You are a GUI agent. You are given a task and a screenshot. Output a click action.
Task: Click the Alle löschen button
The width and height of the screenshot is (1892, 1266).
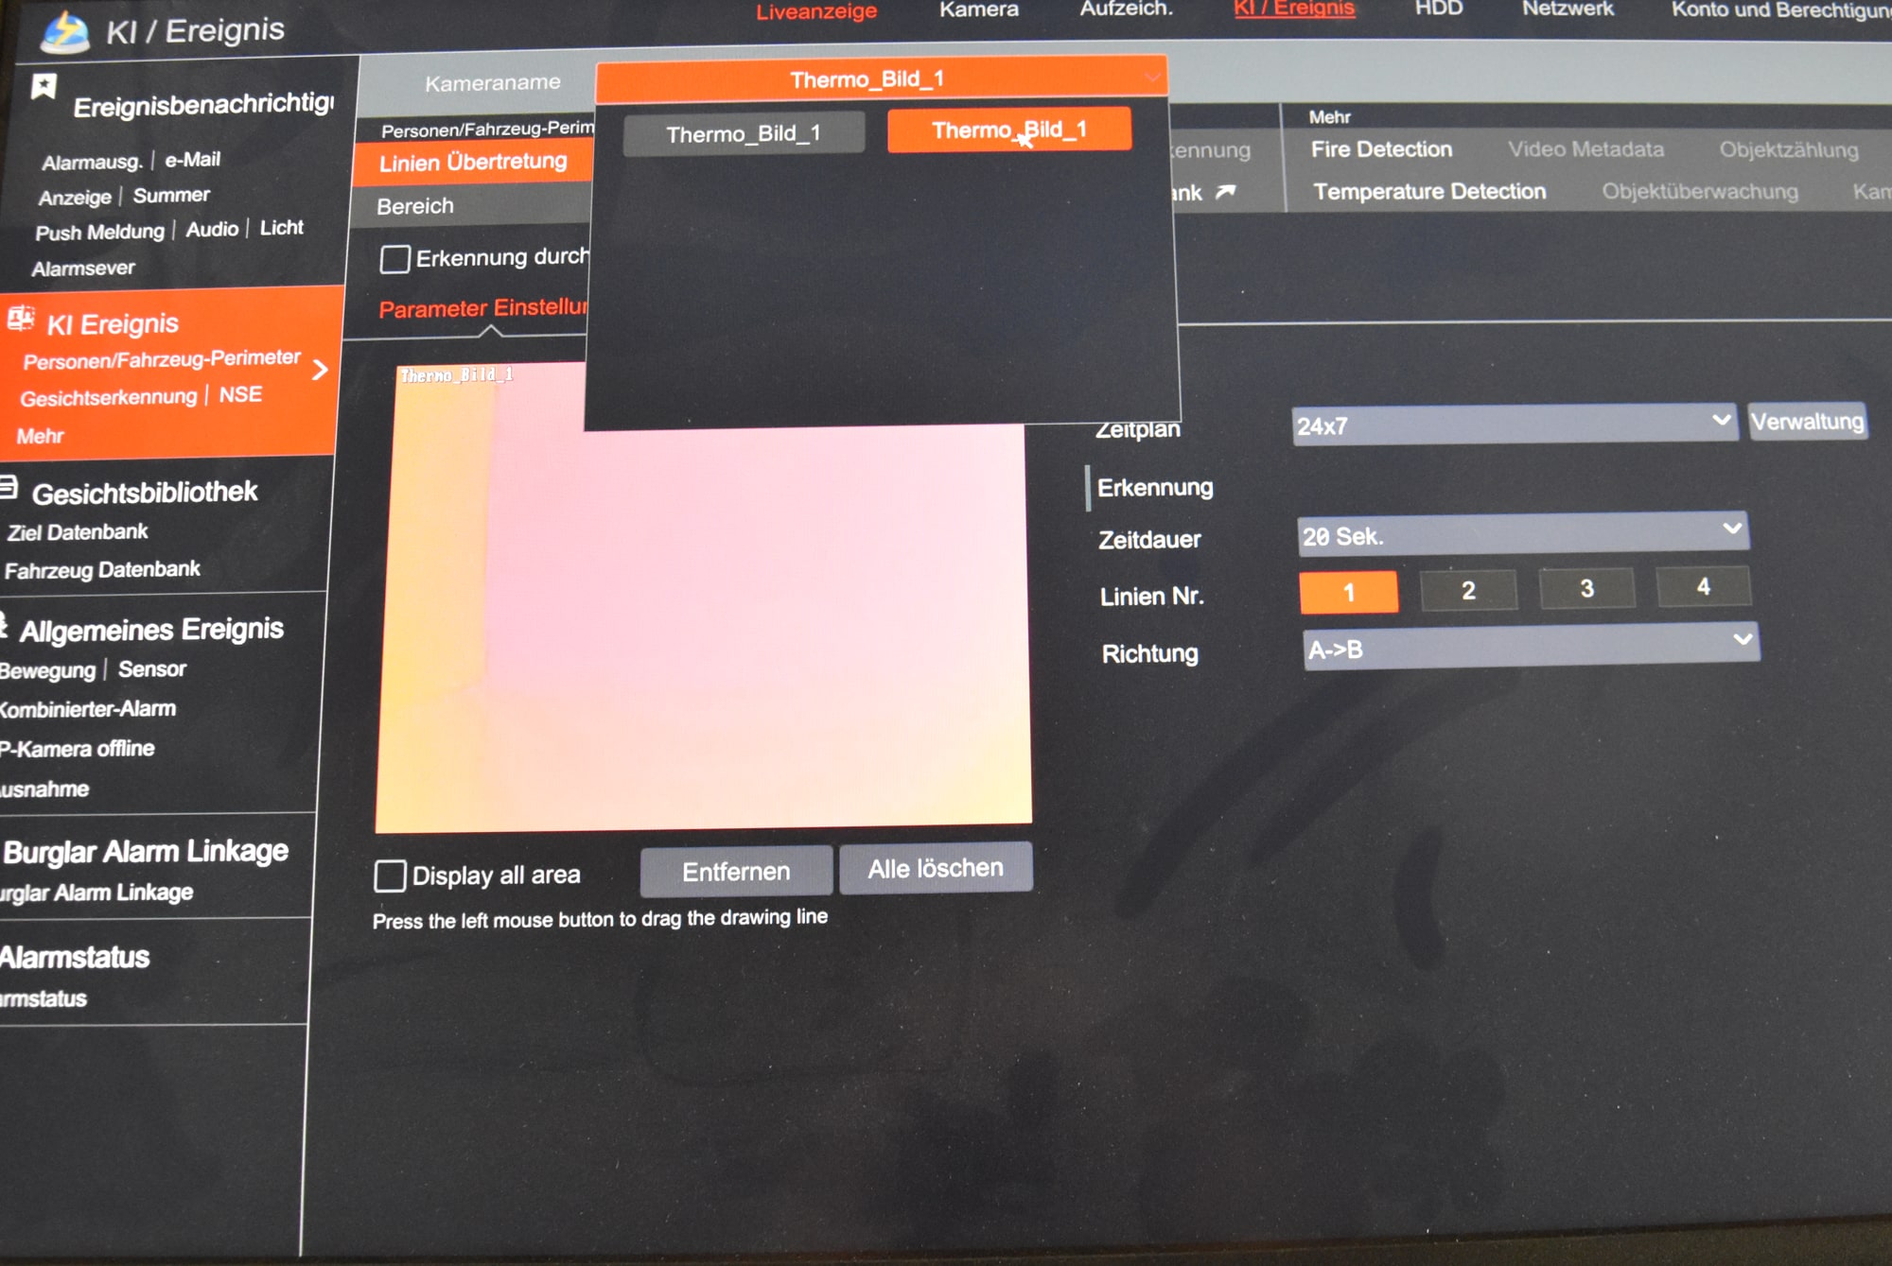coord(936,868)
